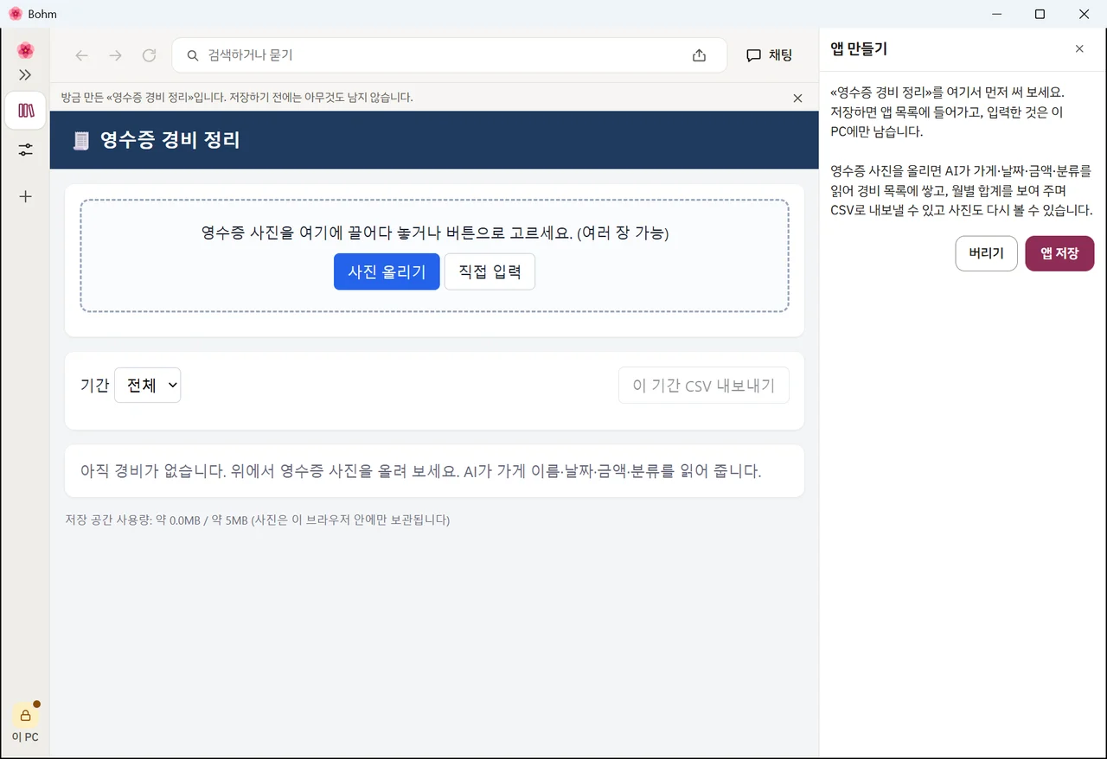Reload the page with refresh icon

pyautogui.click(x=149, y=55)
